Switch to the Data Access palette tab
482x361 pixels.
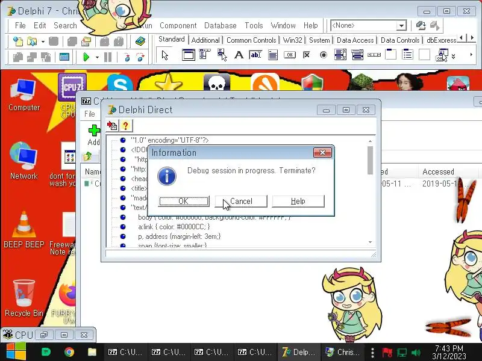coord(355,40)
